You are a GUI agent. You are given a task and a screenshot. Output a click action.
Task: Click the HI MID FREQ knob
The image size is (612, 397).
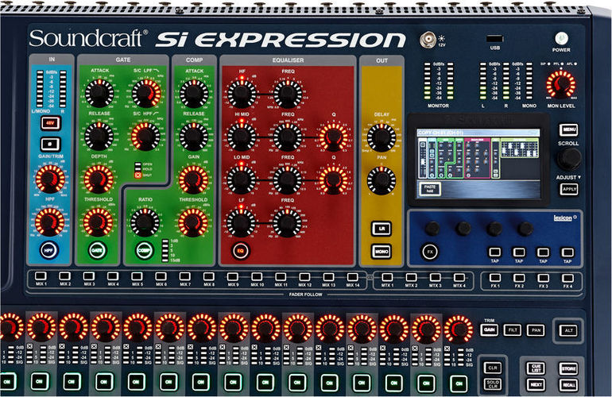click(288, 137)
